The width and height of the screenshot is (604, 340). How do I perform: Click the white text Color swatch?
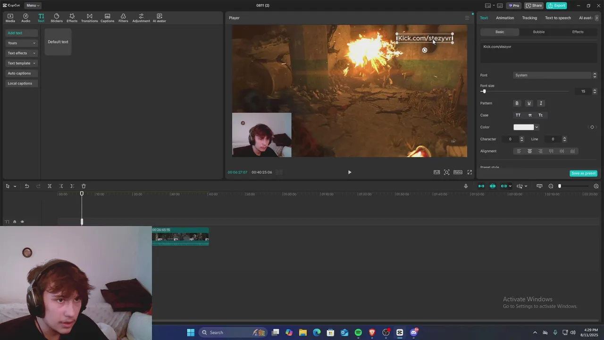coord(524,127)
